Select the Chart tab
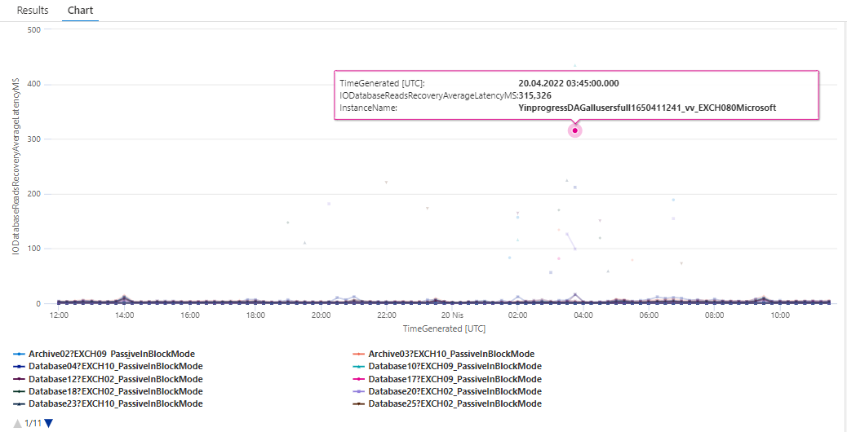The image size is (847, 432). [x=80, y=11]
